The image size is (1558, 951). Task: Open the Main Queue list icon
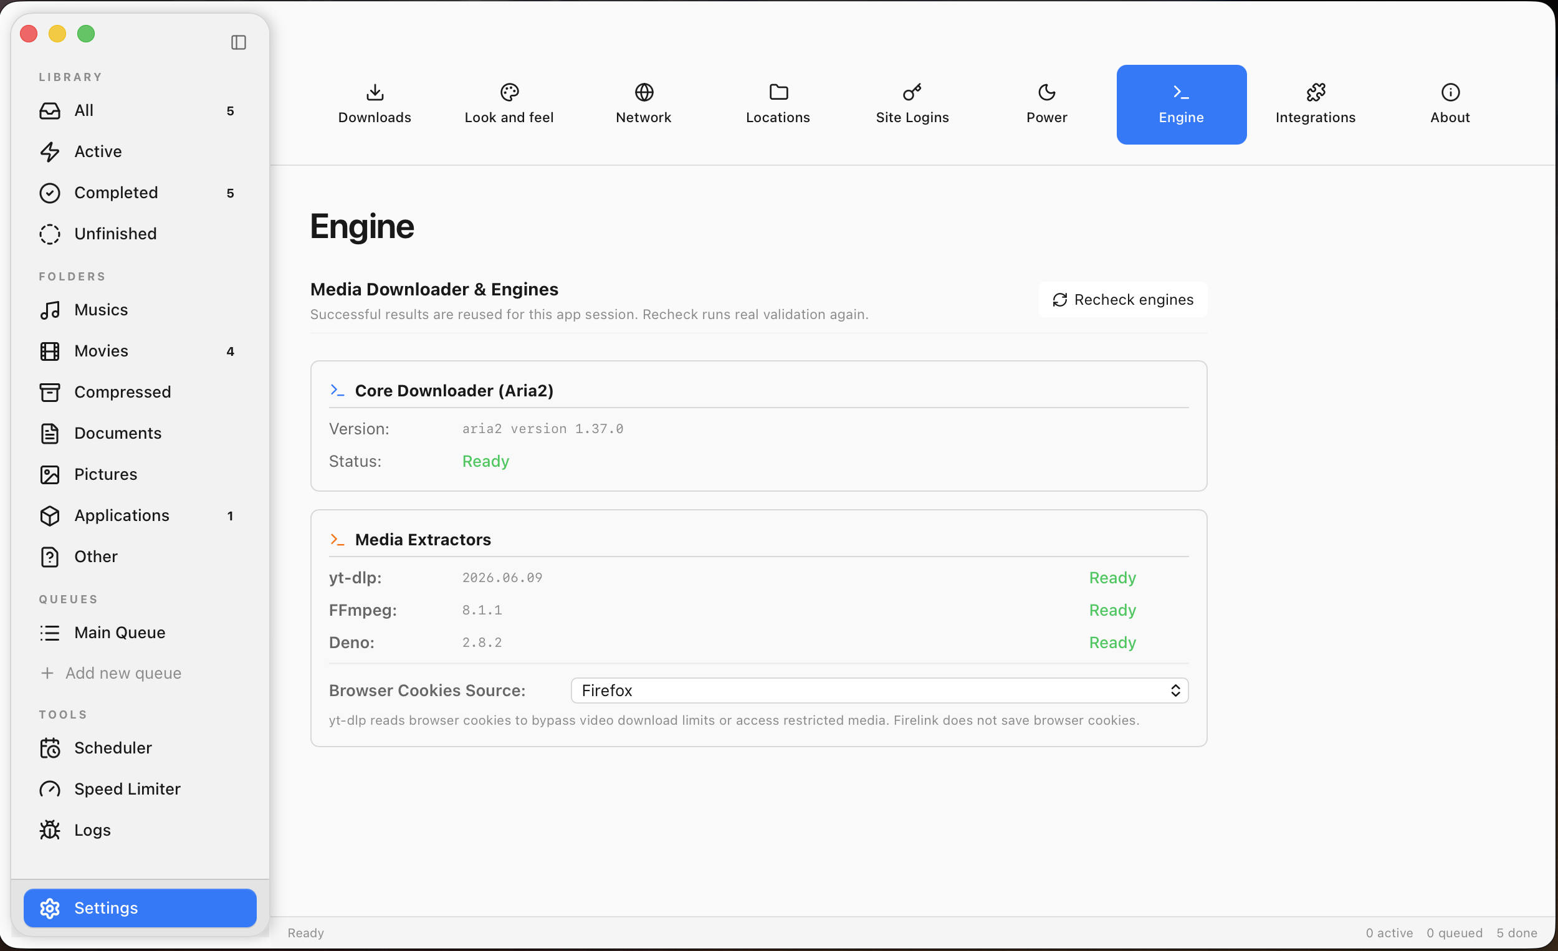click(x=50, y=633)
